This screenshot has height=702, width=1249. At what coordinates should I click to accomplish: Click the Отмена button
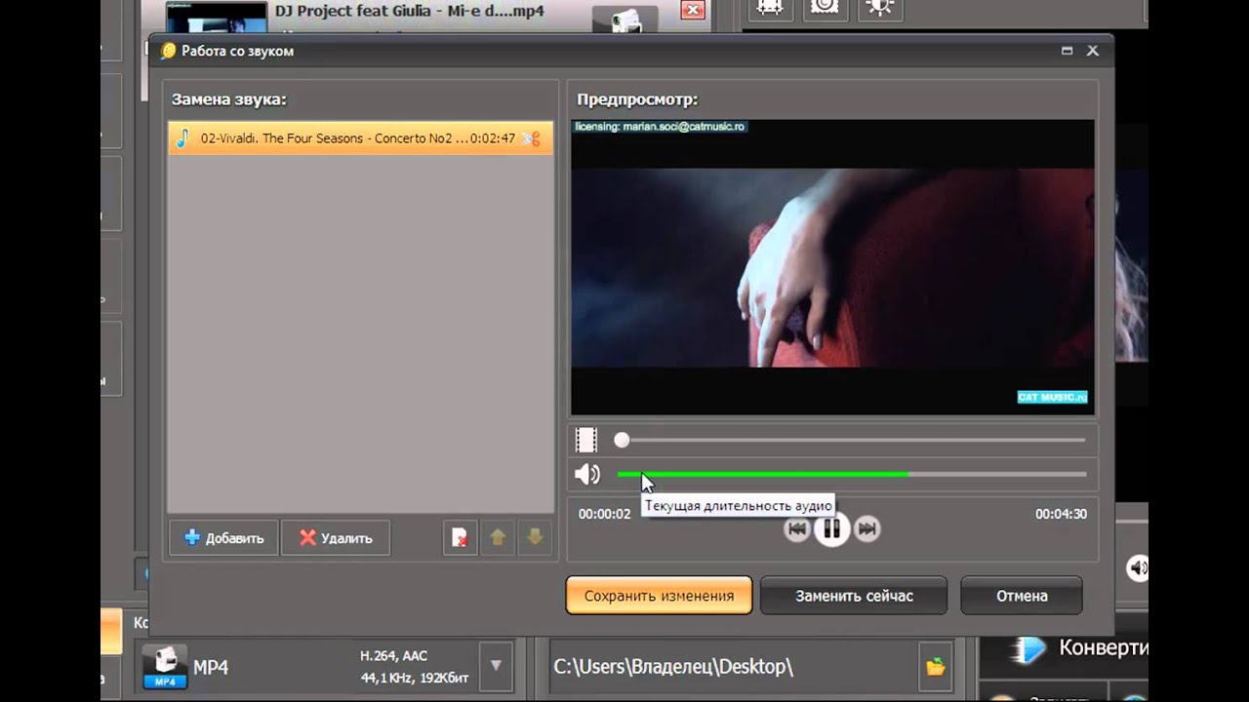[x=1022, y=596]
